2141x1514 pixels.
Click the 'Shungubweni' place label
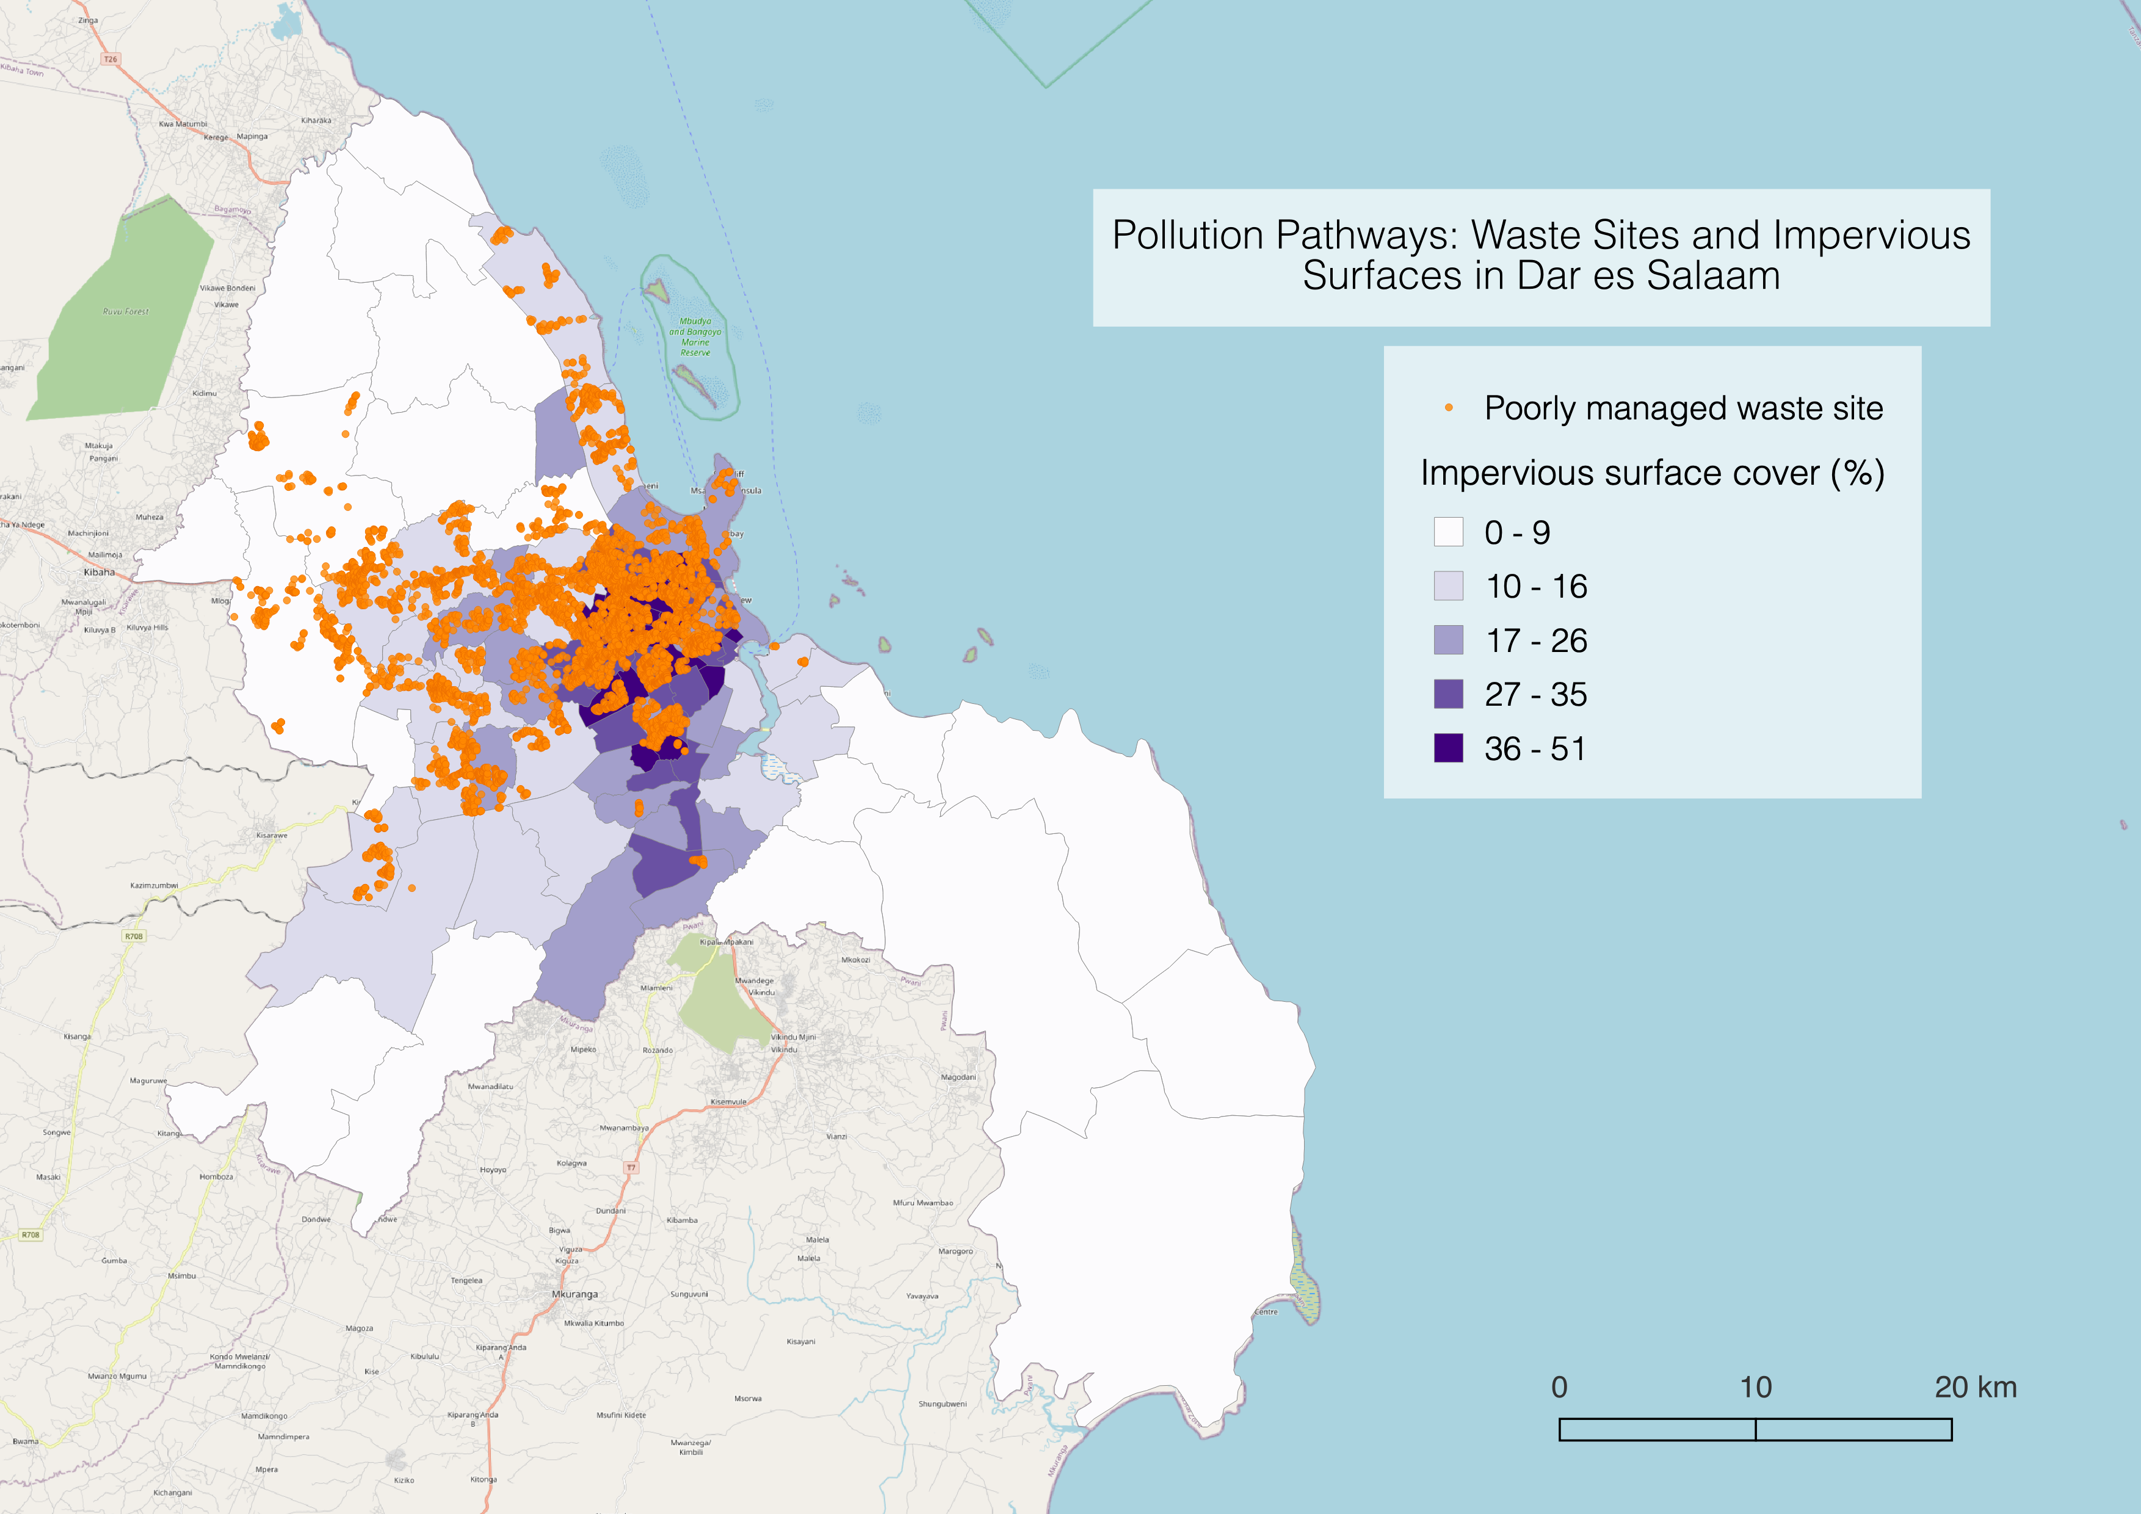click(943, 1404)
